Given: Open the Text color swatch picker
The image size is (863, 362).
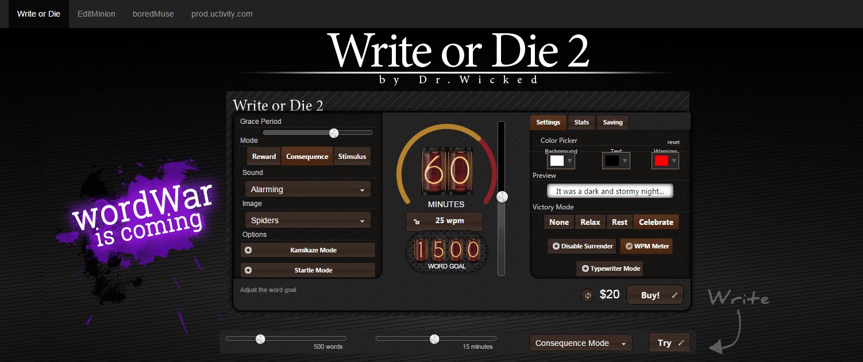Looking at the screenshot, I should tap(617, 161).
